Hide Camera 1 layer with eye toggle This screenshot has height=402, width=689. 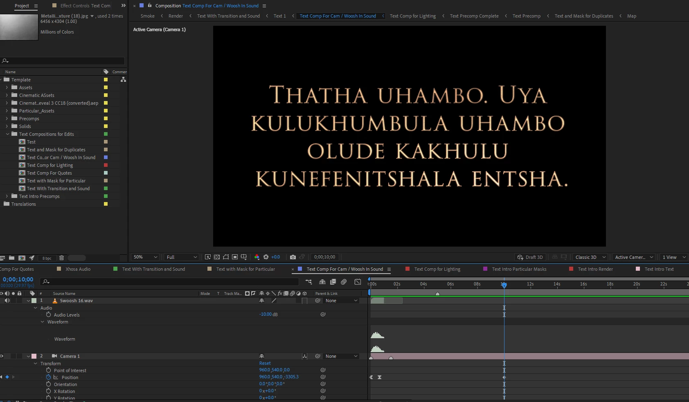tap(2, 356)
